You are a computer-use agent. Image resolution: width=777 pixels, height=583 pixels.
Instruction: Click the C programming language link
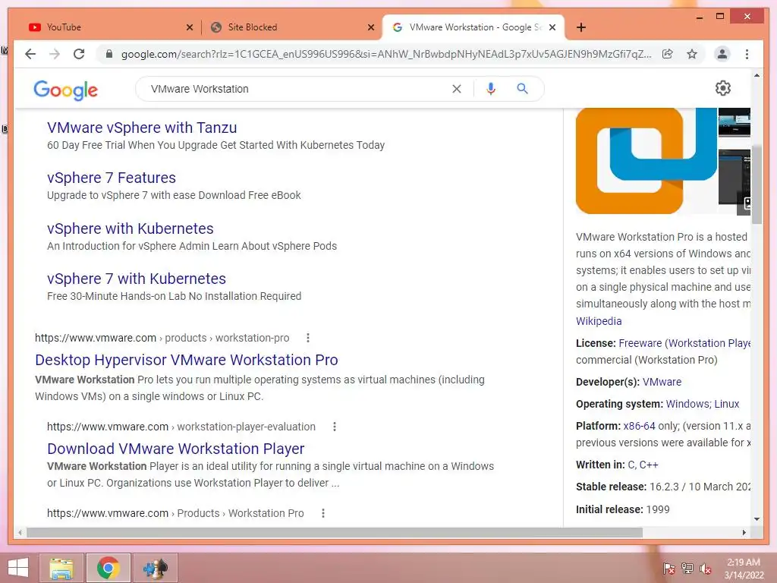[x=631, y=465]
